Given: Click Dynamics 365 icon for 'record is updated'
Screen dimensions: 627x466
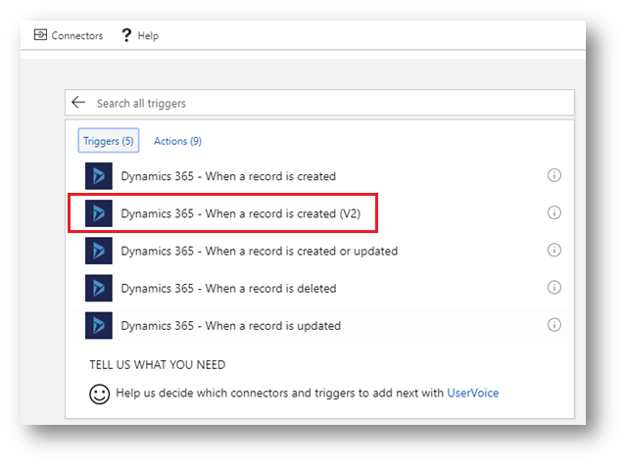Looking at the screenshot, I should click(x=100, y=325).
